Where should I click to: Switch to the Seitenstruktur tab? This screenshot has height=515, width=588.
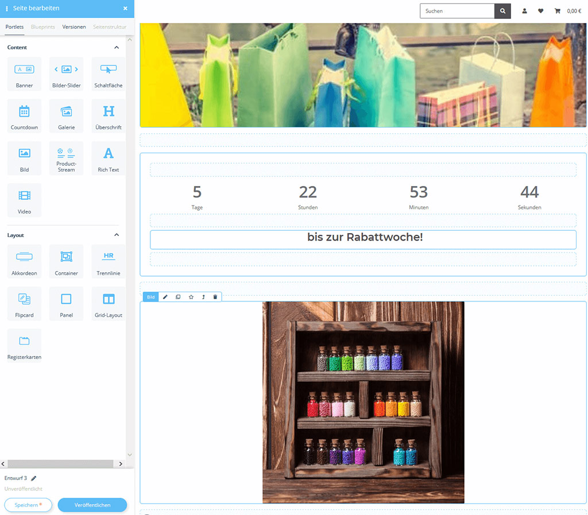pyautogui.click(x=110, y=27)
